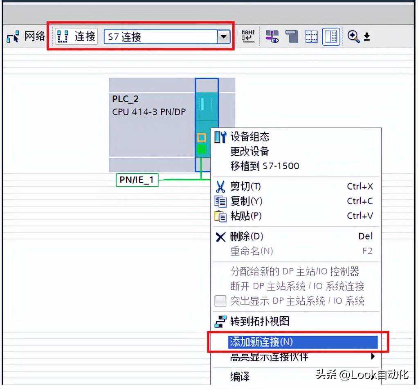Click the NAME relabel toolbar icon
This screenshot has height=389, width=418.
point(248,37)
